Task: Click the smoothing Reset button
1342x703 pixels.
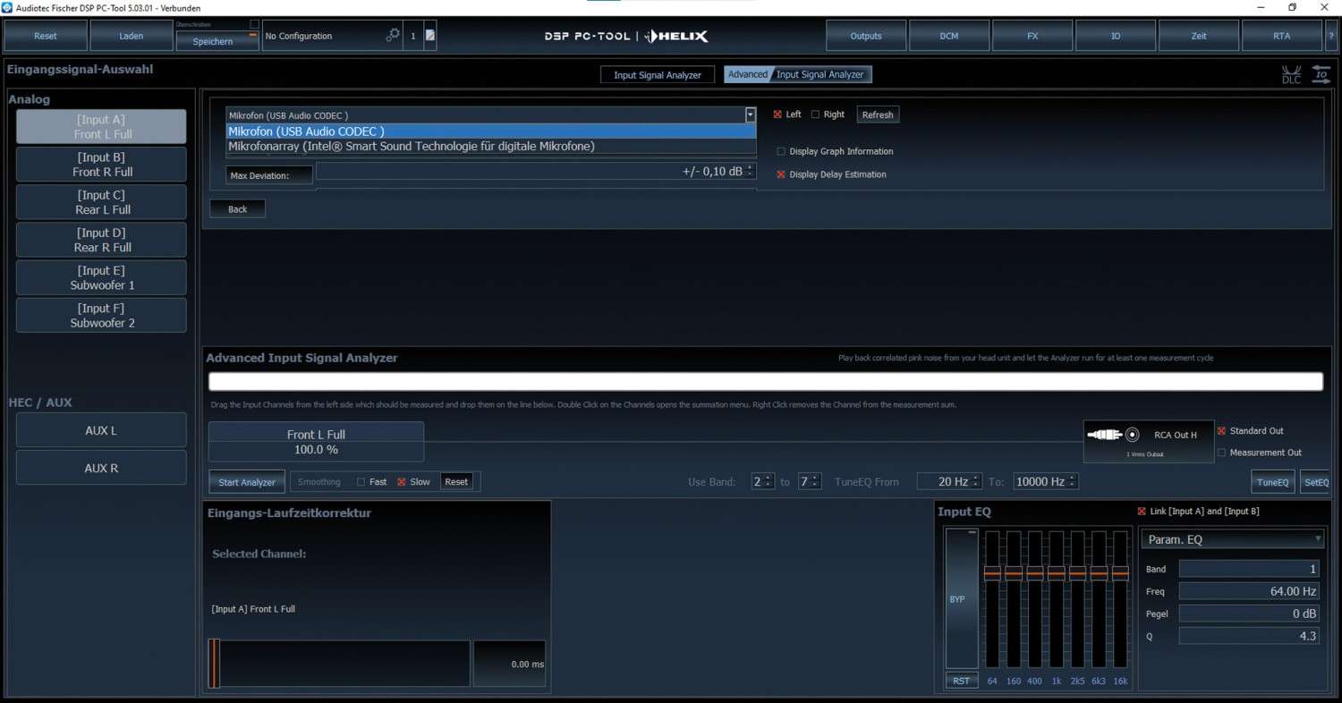Action: (x=456, y=482)
